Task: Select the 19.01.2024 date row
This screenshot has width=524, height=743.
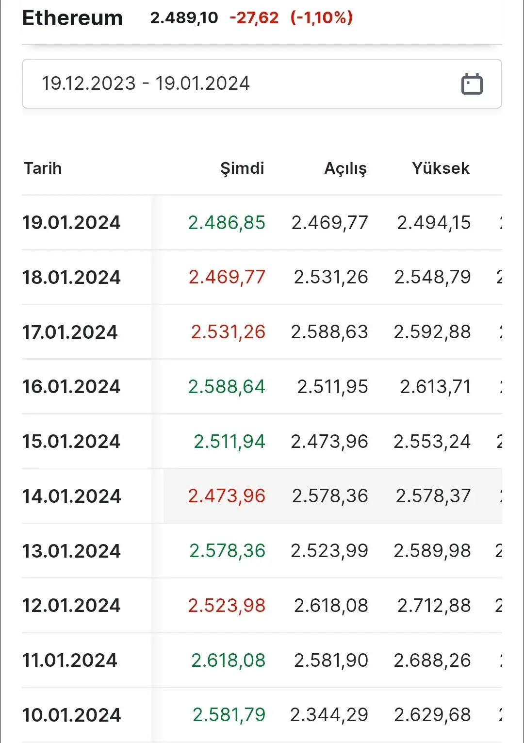Action: [x=71, y=223]
